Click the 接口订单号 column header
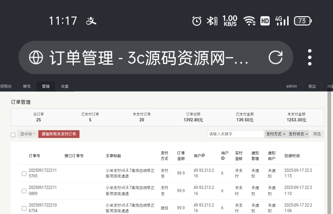Image resolution: width=333 pixels, height=214 pixels. [74, 156]
